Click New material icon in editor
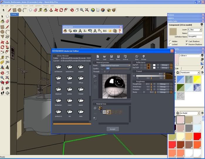Viewport: 205px width, 159px height. tap(98, 57)
